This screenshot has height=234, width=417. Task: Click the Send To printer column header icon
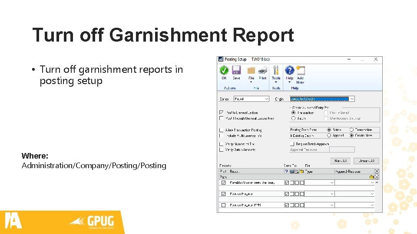click(297, 172)
